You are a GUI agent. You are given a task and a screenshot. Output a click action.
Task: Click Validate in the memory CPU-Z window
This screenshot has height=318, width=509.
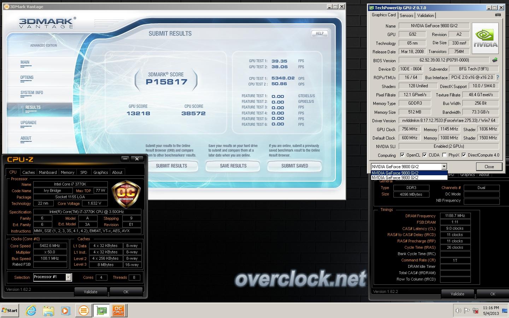point(457,294)
